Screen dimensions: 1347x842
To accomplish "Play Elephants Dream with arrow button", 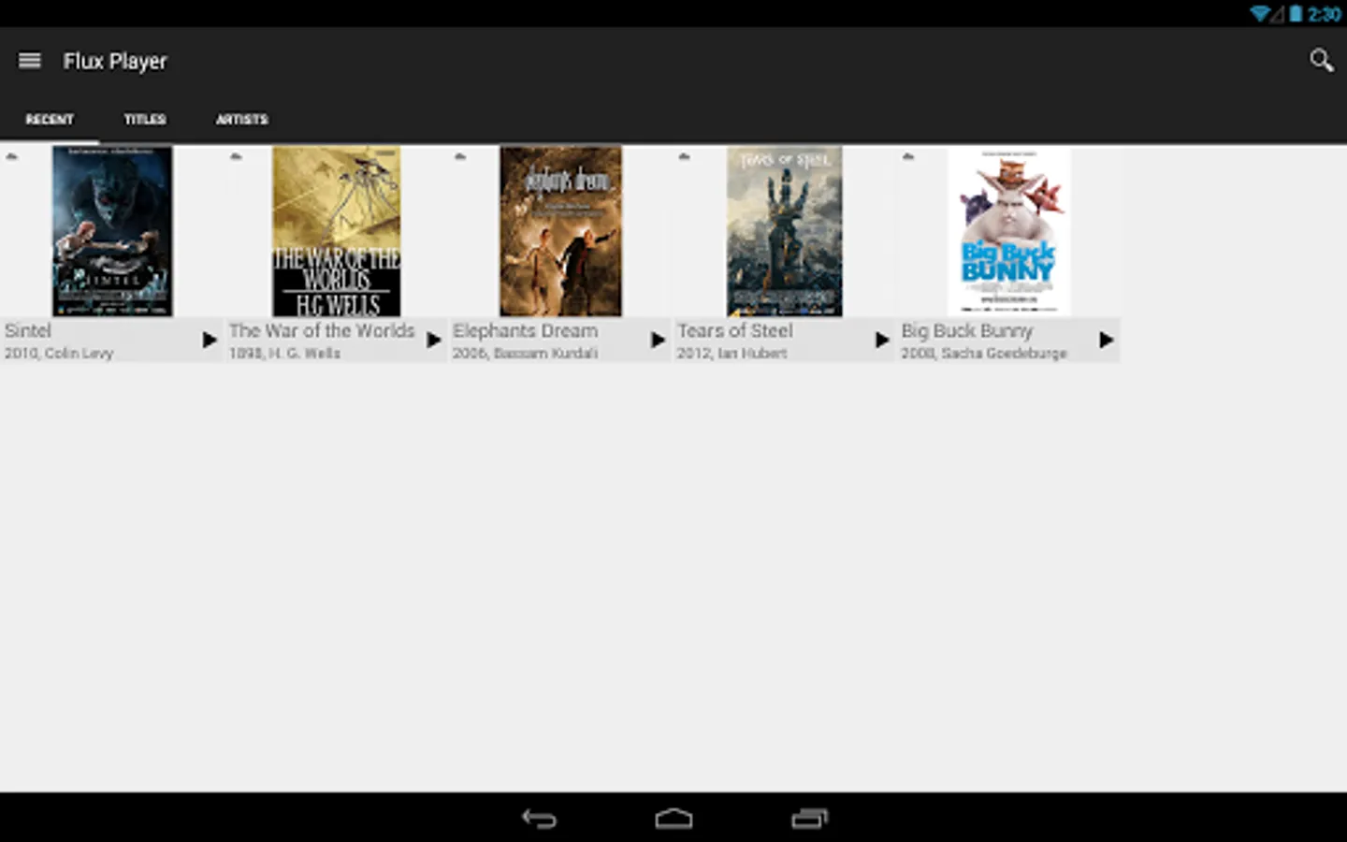I will coord(659,340).
